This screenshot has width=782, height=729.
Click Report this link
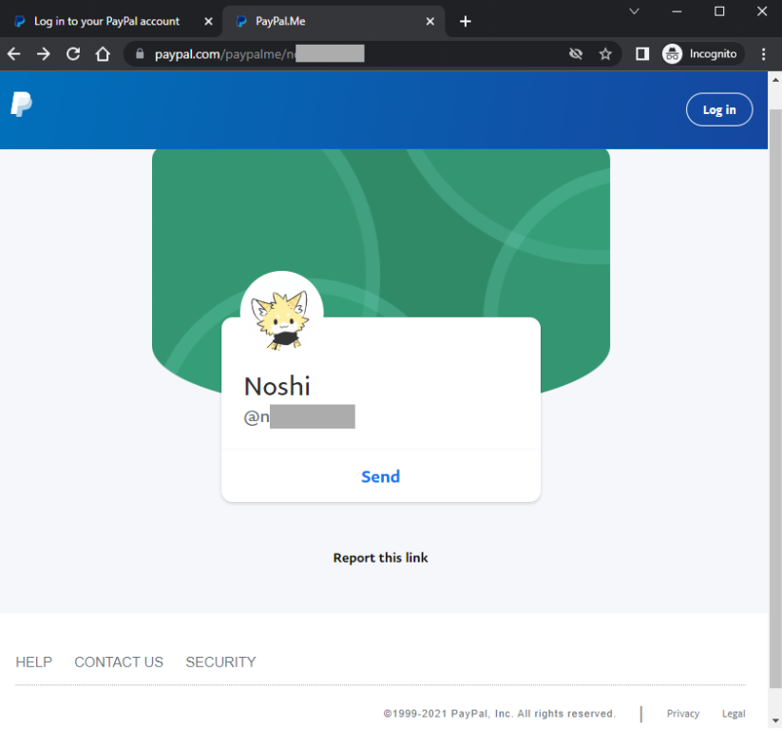coord(380,558)
